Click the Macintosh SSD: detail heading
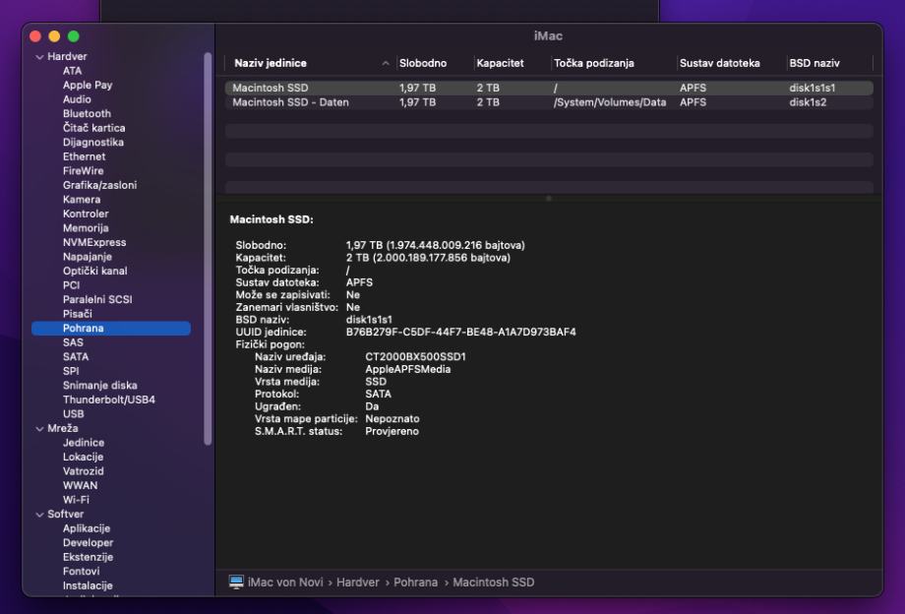This screenshot has height=614, width=905. tap(271, 219)
